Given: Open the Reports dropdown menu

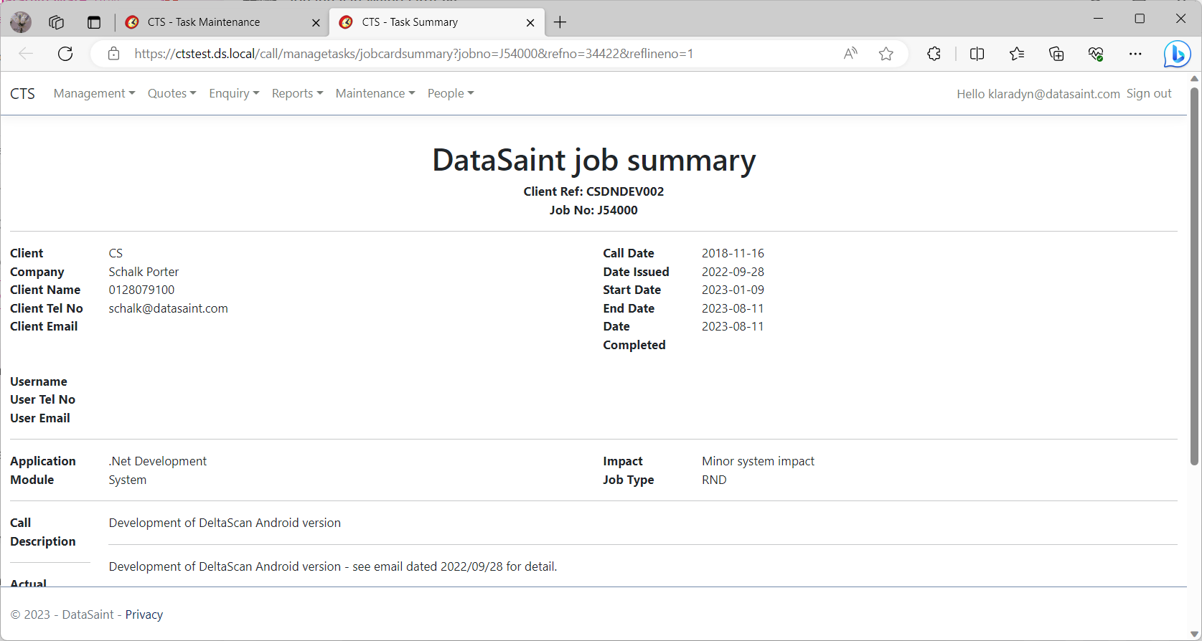Looking at the screenshot, I should pyautogui.click(x=297, y=93).
